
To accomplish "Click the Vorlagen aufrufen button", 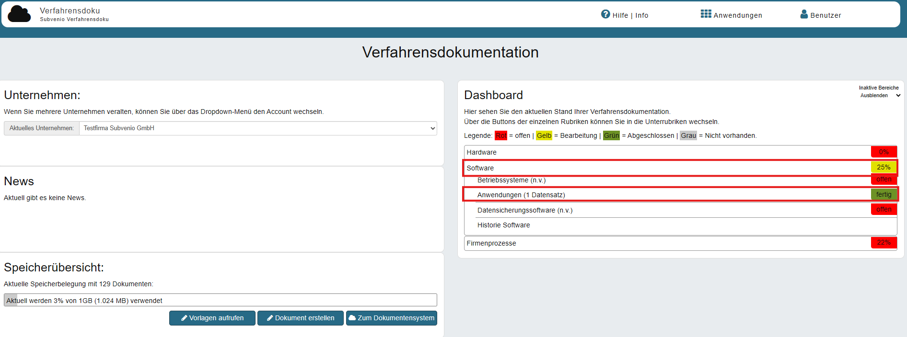I will point(212,318).
